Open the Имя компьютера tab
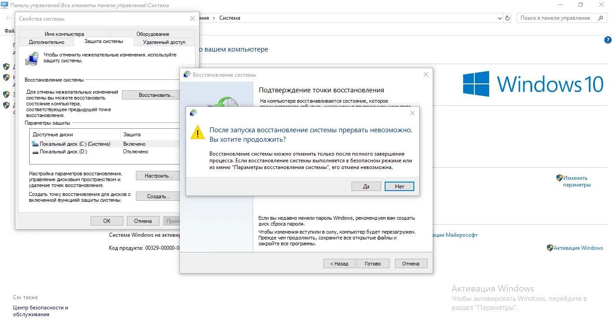This screenshot has width=612, height=326. (65, 34)
